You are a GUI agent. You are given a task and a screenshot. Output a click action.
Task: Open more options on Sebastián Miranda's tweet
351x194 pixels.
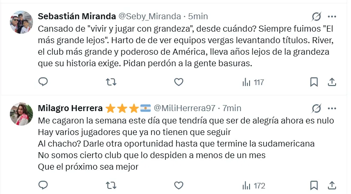[x=332, y=16]
